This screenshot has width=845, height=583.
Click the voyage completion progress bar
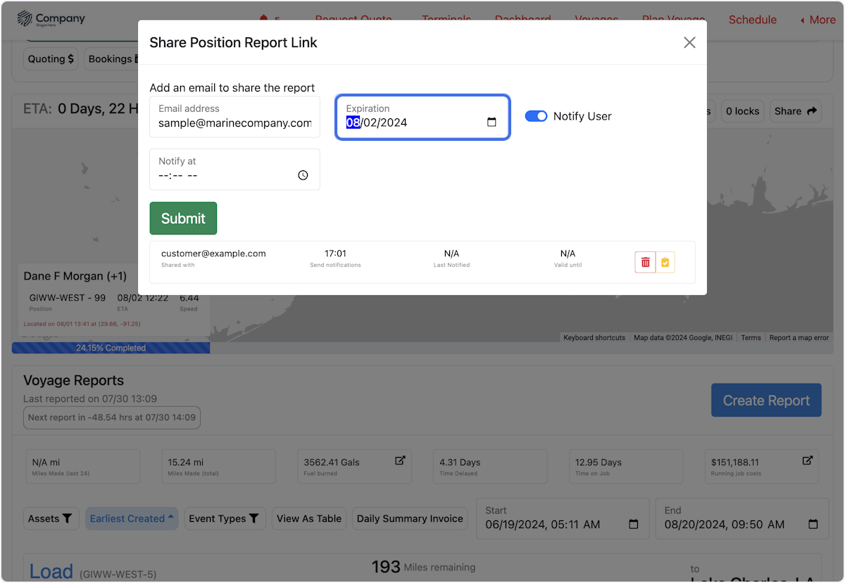point(111,348)
